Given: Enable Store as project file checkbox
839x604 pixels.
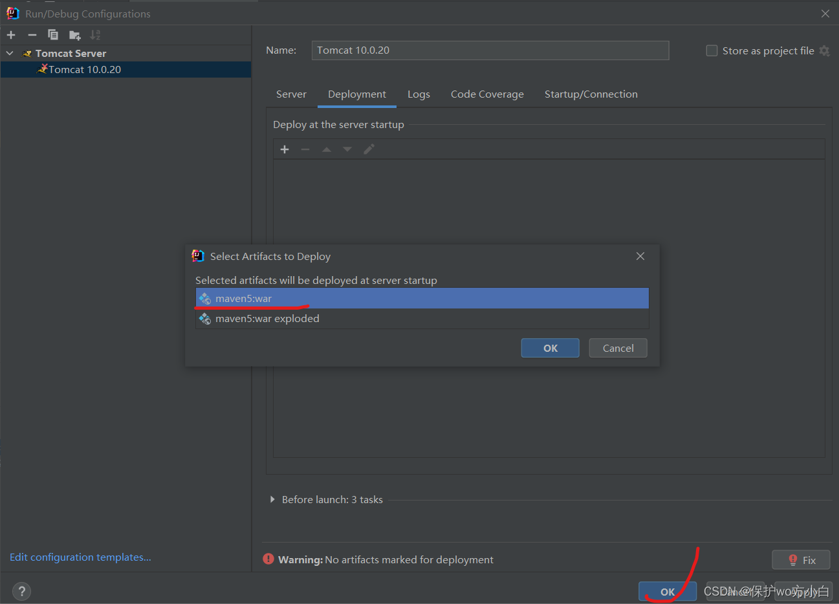Looking at the screenshot, I should 712,50.
